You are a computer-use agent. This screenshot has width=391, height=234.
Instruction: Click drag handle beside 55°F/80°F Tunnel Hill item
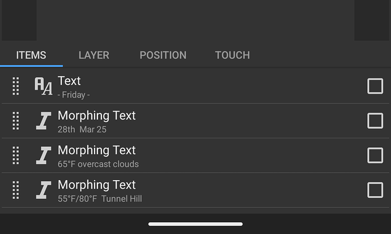pyautogui.click(x=16, y=190)
